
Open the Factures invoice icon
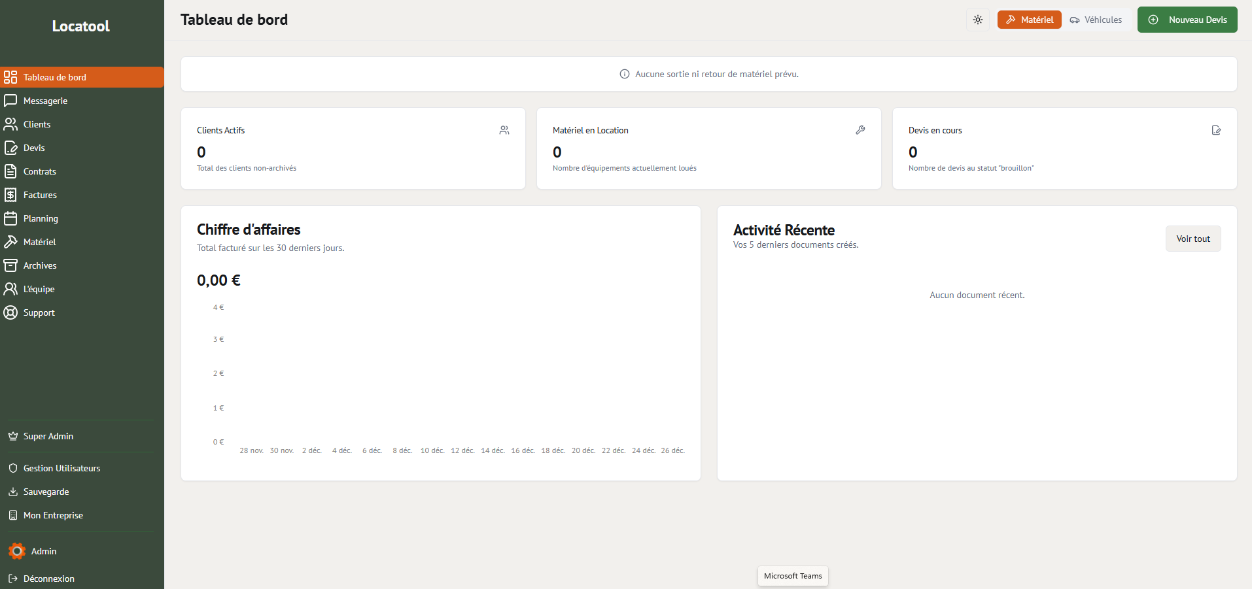(x=10, y=195)
